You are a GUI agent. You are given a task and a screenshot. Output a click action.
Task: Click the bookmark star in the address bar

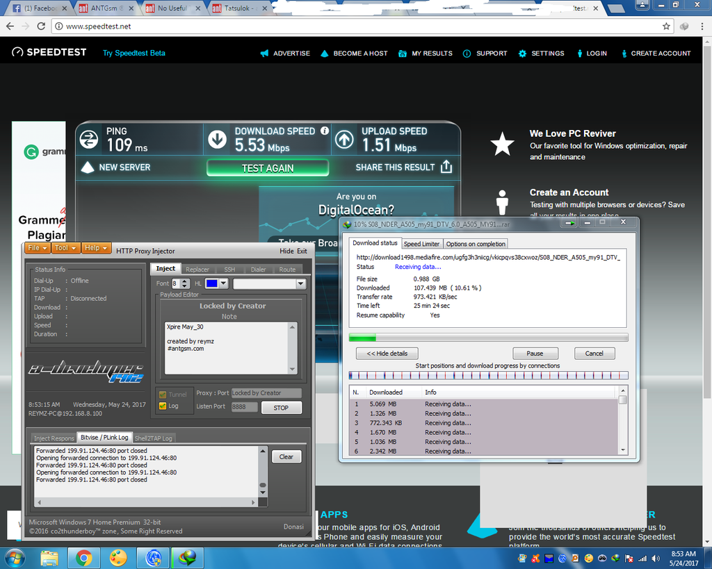click(x=666, y=26)
